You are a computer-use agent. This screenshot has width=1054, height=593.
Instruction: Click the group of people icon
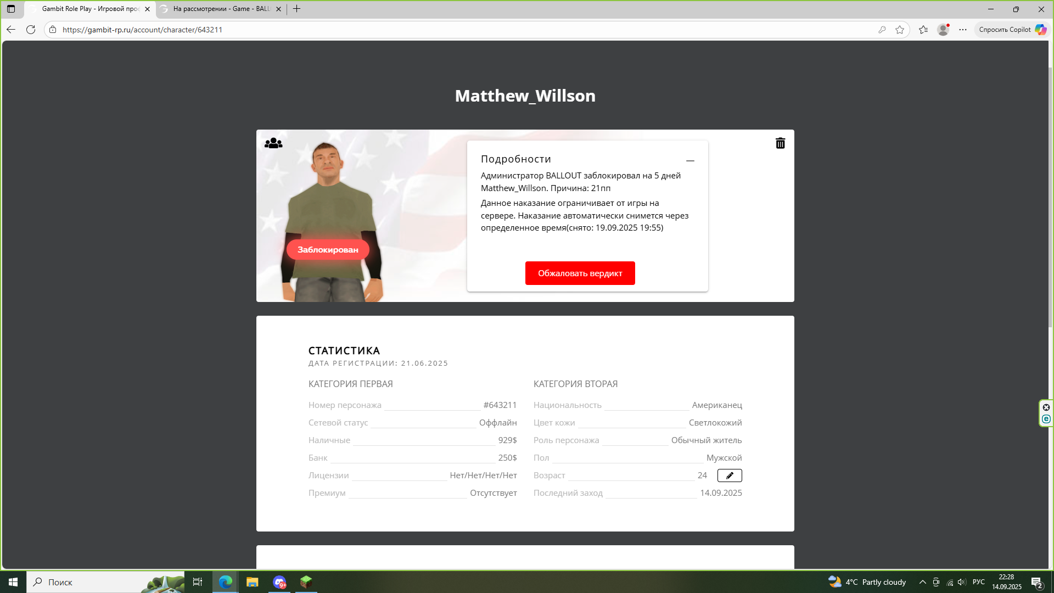[273, 143]
